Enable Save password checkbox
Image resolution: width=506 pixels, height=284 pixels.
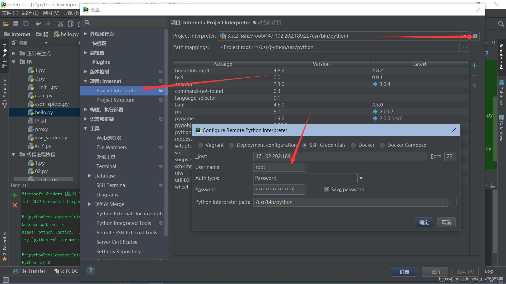click(326, 189)
